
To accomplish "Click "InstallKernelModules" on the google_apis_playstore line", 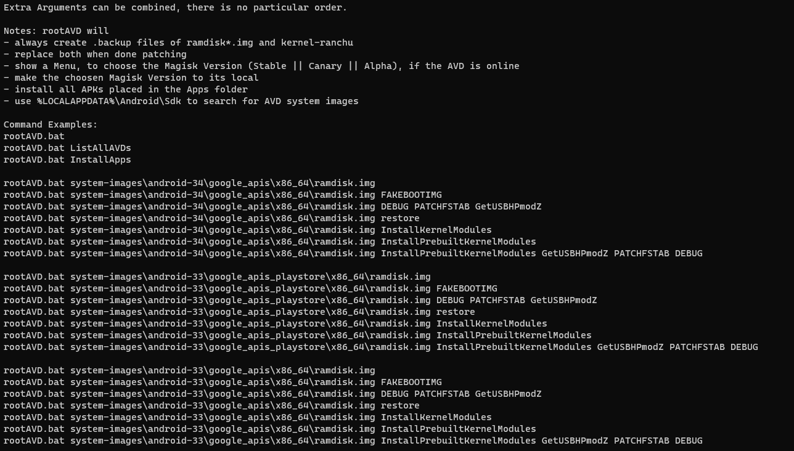I will tap(491, 323).
